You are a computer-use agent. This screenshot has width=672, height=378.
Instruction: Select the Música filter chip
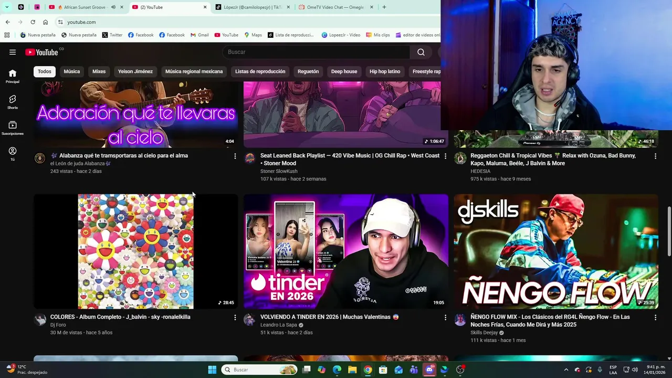tap(72, 71)
